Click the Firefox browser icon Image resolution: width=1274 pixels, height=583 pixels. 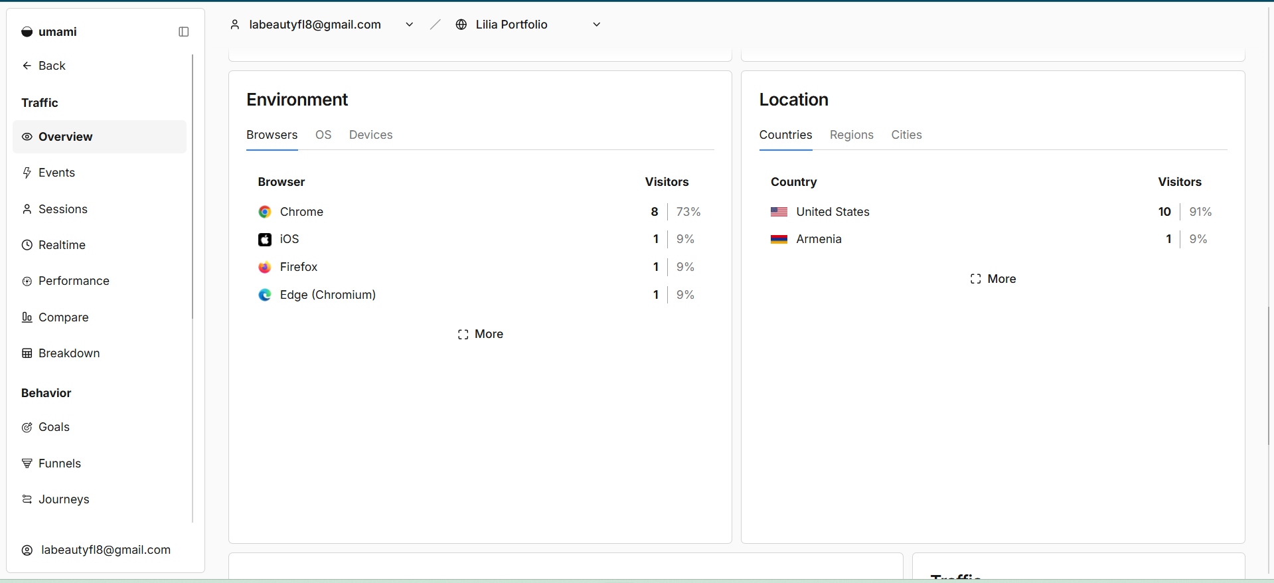pyautogui.click(x=264, y=267)
